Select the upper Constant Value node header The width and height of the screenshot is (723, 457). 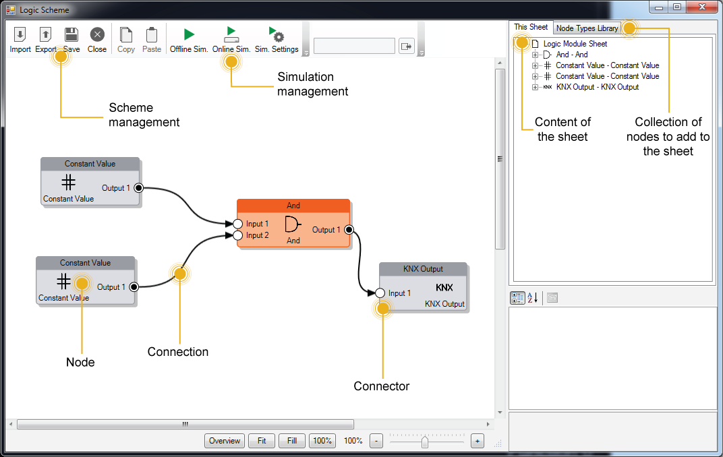tap(90, 164)
